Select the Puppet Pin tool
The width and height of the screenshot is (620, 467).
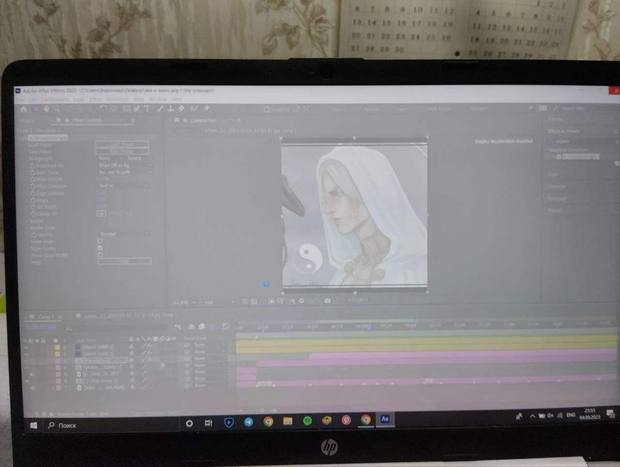coord(206,109)
